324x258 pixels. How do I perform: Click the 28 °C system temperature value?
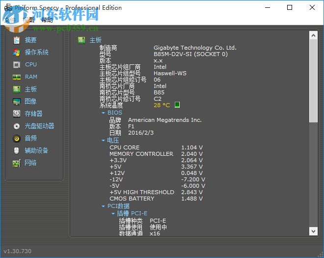coord(162,105)
